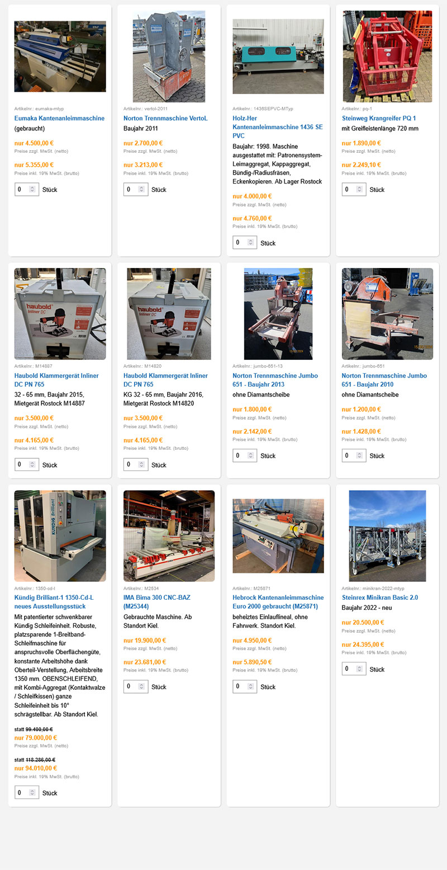Screen dimensions: 447x870
Task: Adjust quantity stepper for Holz-Her 1436 SE
Action: (x=250, y=243)
